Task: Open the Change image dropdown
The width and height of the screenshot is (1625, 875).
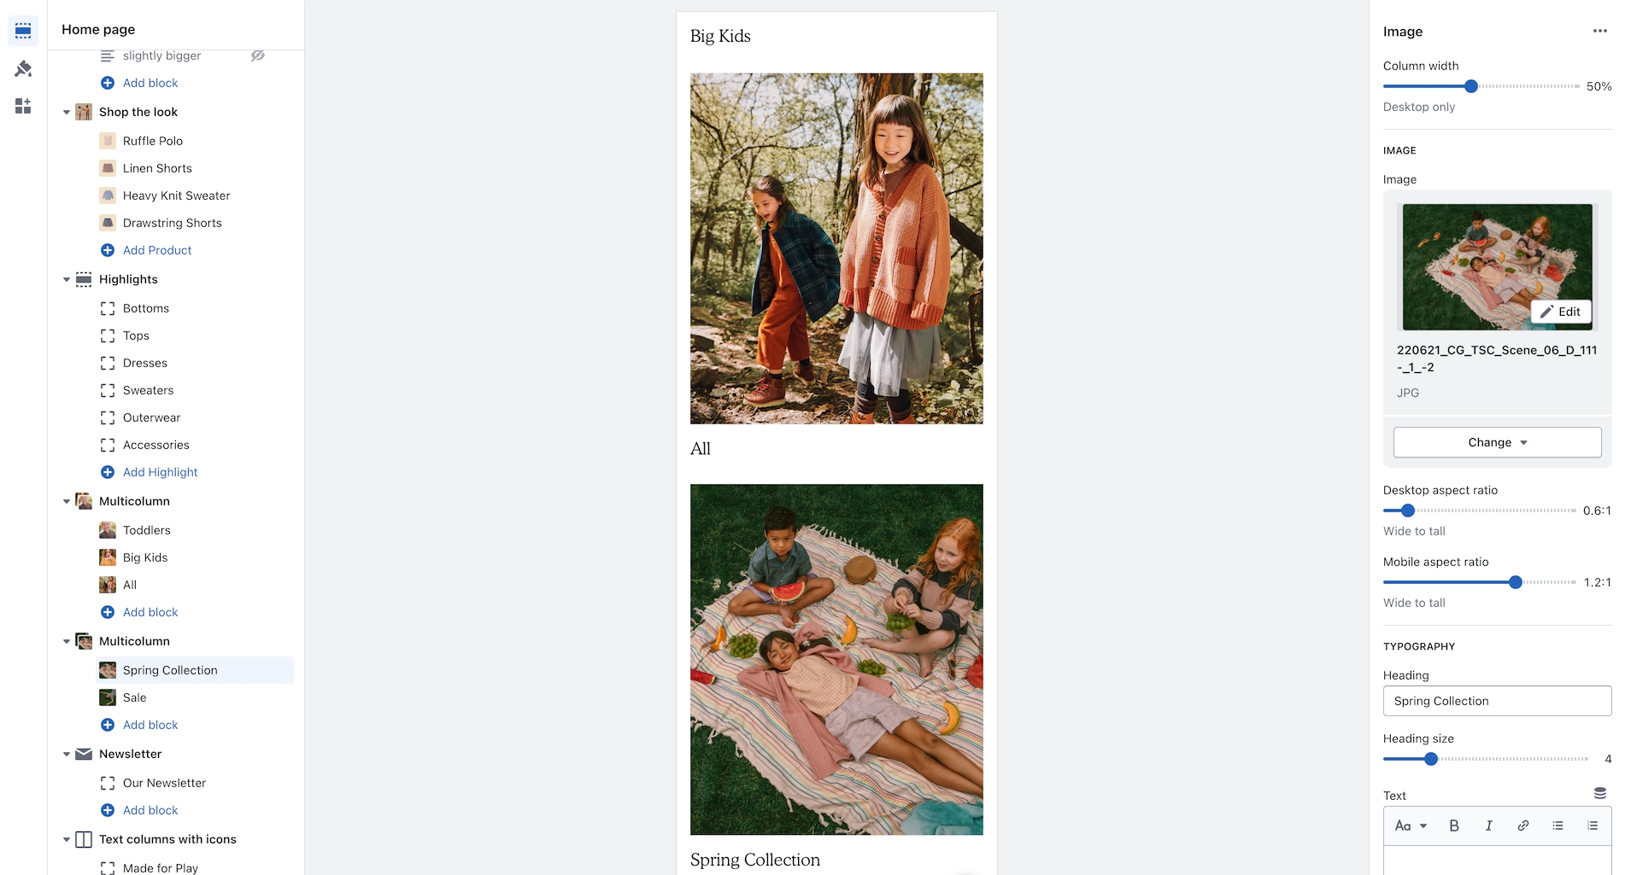Action: pyautogui.click(x=1497, y=442)
